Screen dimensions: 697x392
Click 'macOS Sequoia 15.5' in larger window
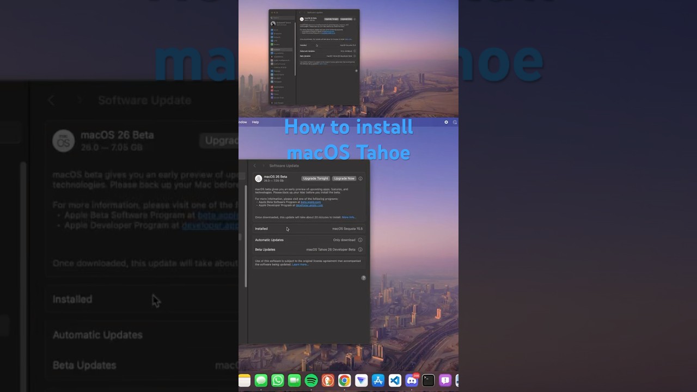click(347, 229)
